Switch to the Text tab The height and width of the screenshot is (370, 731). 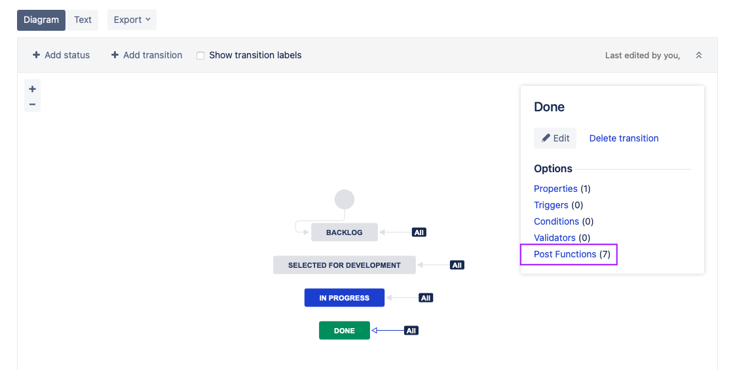[83, 20]
